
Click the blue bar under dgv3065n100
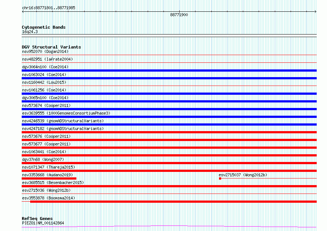click(x=169, y=101)
